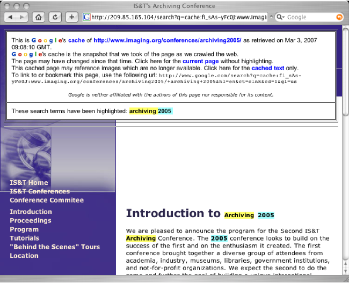The width and height of the screenshot is (349, 283).
Task: Open the "Behind the Scenes" Tours link
Action: (55, 247)
